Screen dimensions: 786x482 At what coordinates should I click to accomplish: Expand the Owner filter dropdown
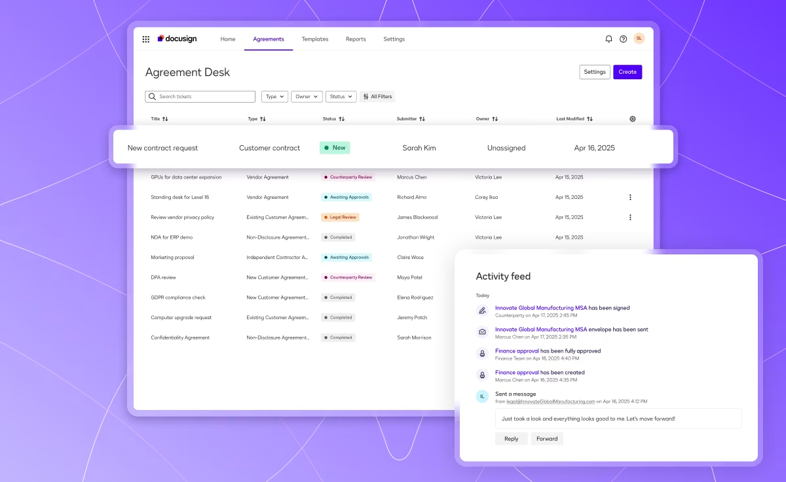click(307, 97)
